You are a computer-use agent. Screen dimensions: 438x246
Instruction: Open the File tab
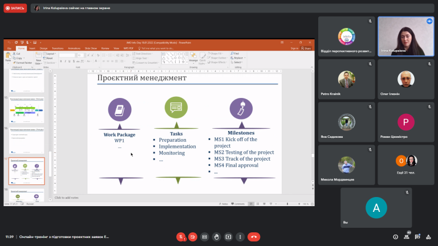point(9,48)
